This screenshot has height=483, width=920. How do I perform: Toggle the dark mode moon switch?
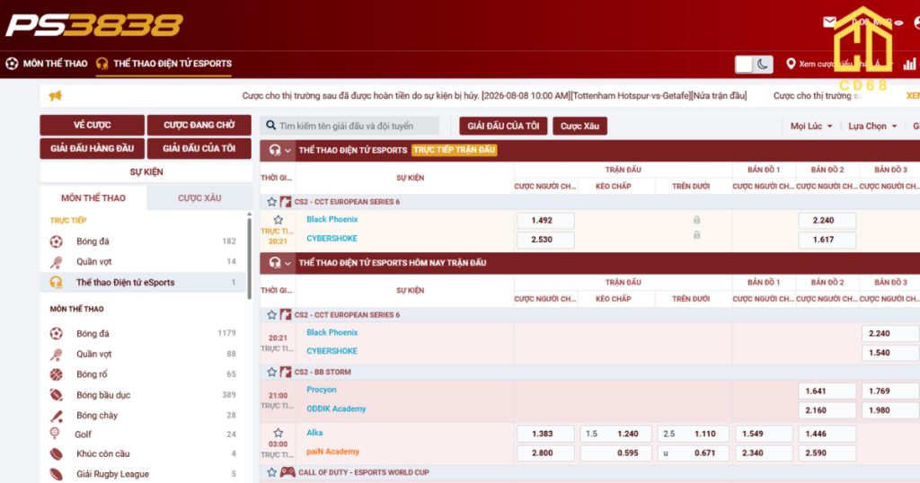tap(754, 64)
